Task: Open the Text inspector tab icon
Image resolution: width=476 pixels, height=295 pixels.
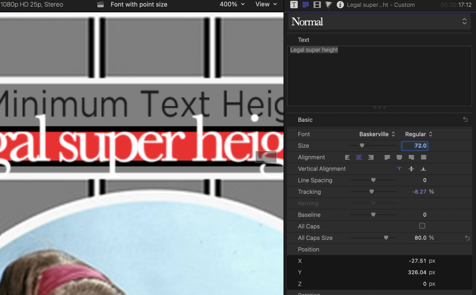Action: pyautogui.click(x=294, y=5)
